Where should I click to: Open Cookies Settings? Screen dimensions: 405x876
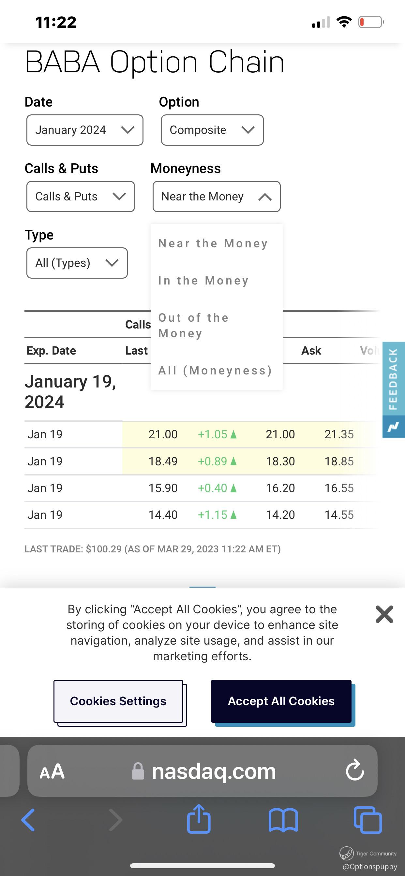tap(118, 701)
